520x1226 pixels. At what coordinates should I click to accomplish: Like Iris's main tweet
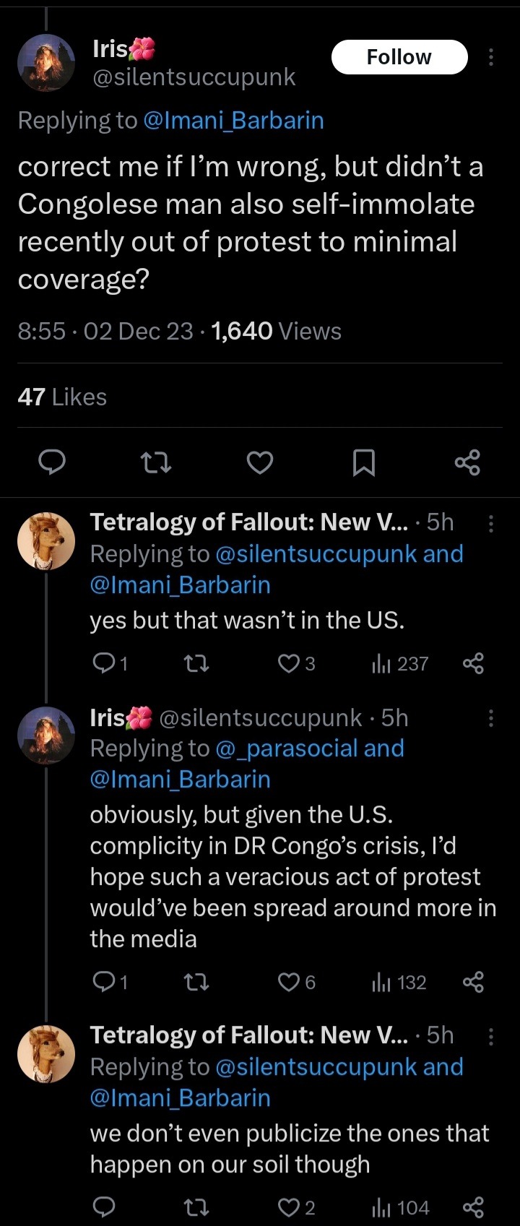click(x=260, y=462)
